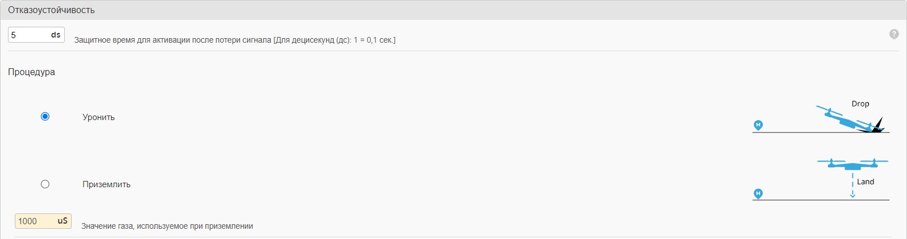The image size is (907, 239).
Task: Click the home marker in Land diagram
Action: coord(758,194)
